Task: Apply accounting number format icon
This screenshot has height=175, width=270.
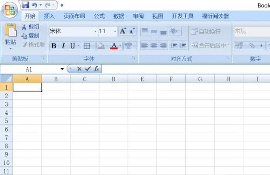Action: (239, 46)
